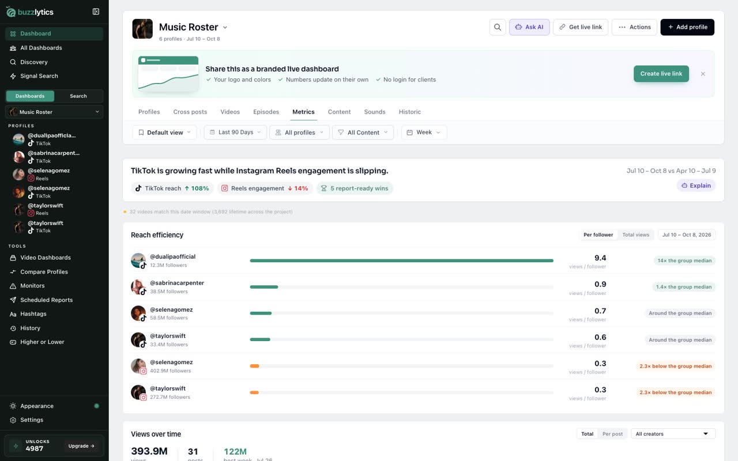Screen dimensions: 738x461
Task: Select Total in Views over time
Action: [x=588, y=434]
